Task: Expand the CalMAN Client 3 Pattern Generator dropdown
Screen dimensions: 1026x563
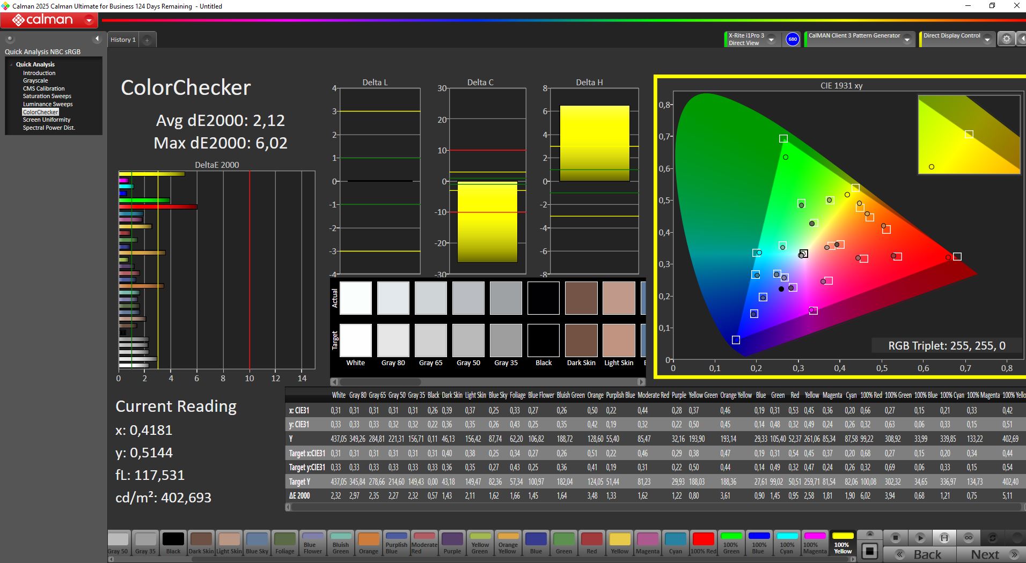Action: (907, 39)
